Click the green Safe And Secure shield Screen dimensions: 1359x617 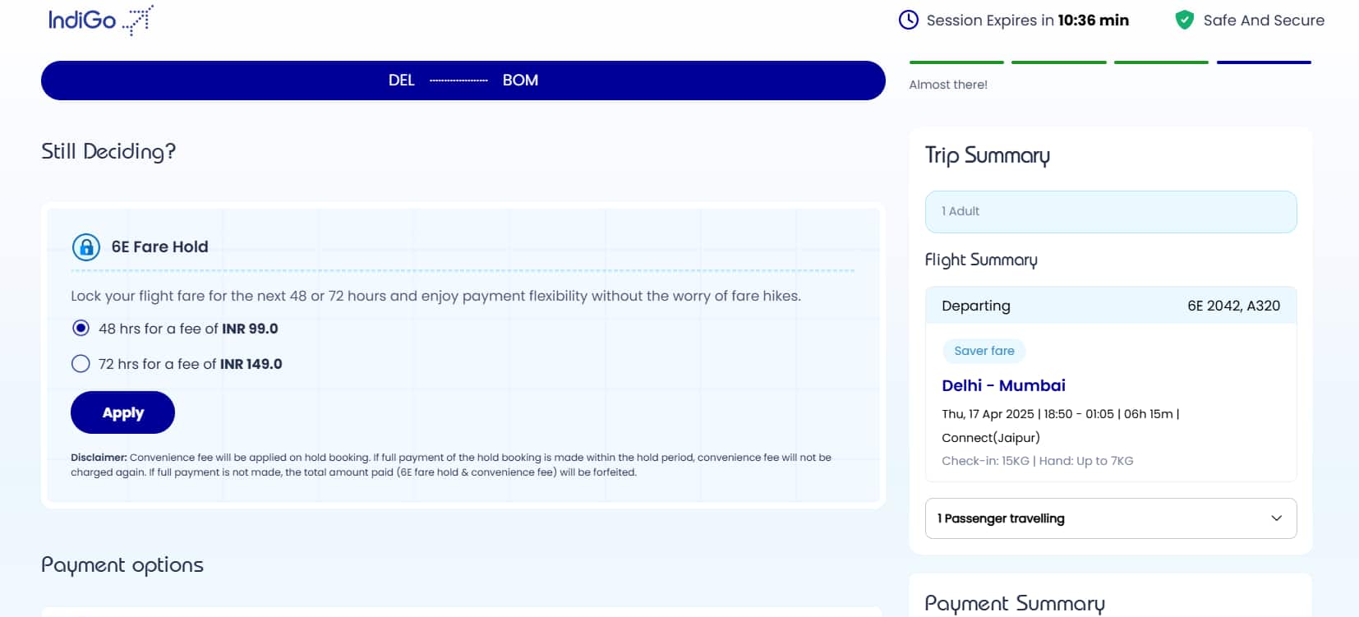pos(1184,20)
